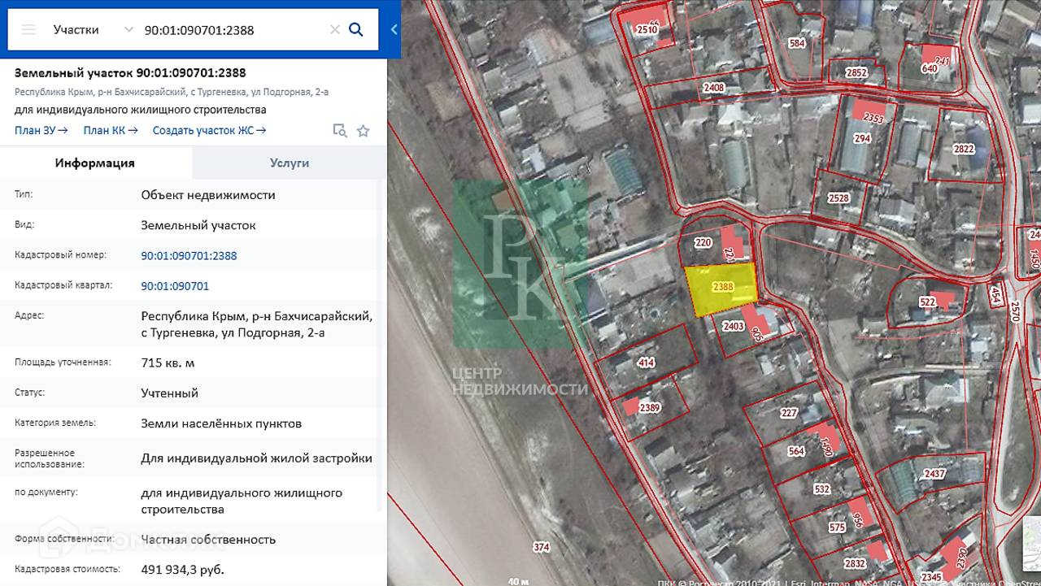Click parcel 522 on the map

[927, 302]
